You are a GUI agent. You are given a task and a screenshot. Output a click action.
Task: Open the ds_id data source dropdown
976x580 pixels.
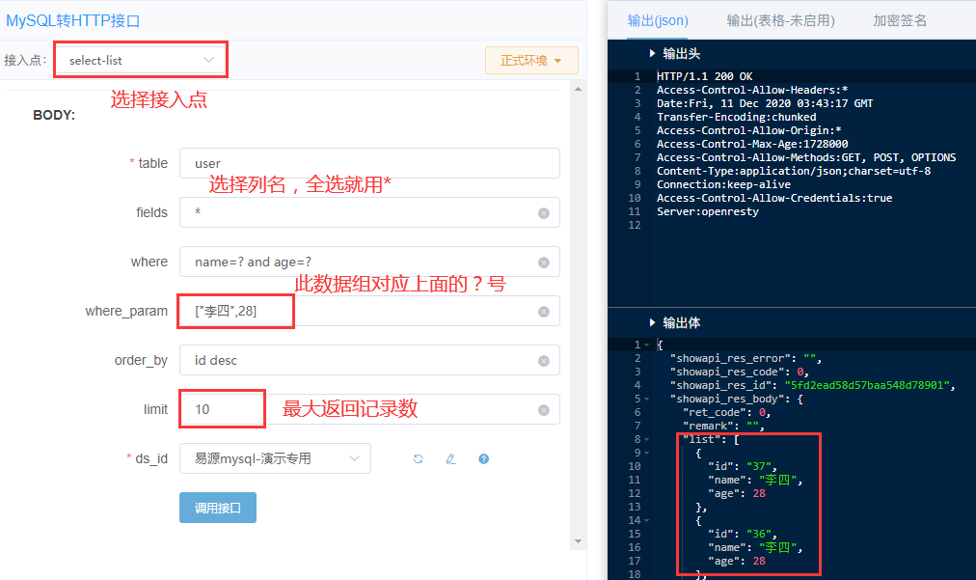click(275, 458)
